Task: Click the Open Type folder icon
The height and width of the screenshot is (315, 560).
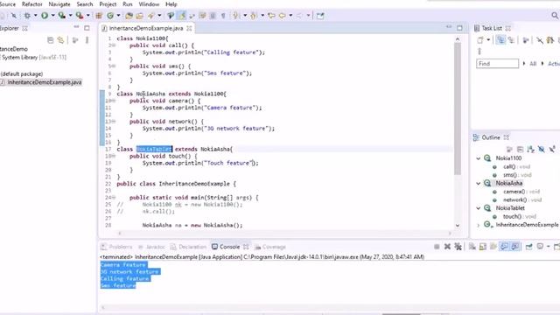Action: click(129, 16)
